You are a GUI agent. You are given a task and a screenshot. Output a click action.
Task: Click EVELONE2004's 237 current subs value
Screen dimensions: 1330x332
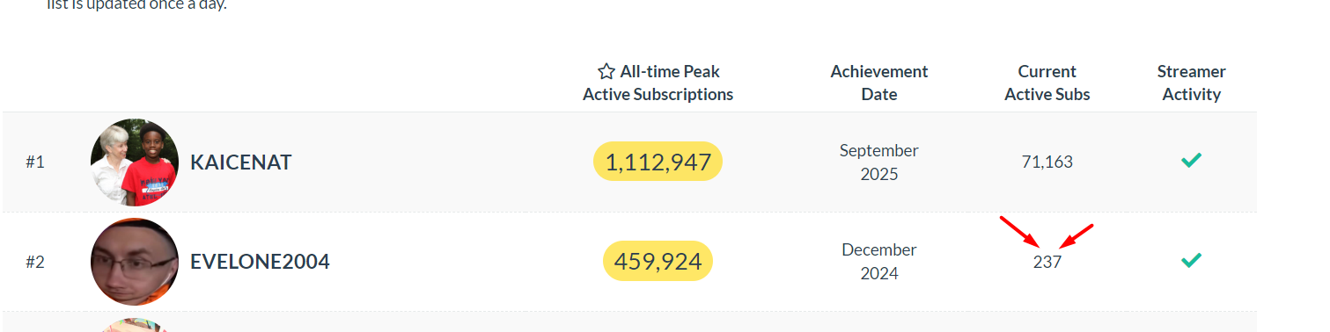point(1047,262)
